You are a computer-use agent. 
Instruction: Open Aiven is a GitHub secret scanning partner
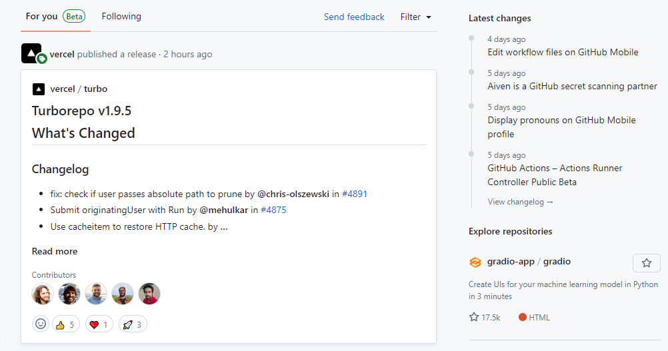572,87
